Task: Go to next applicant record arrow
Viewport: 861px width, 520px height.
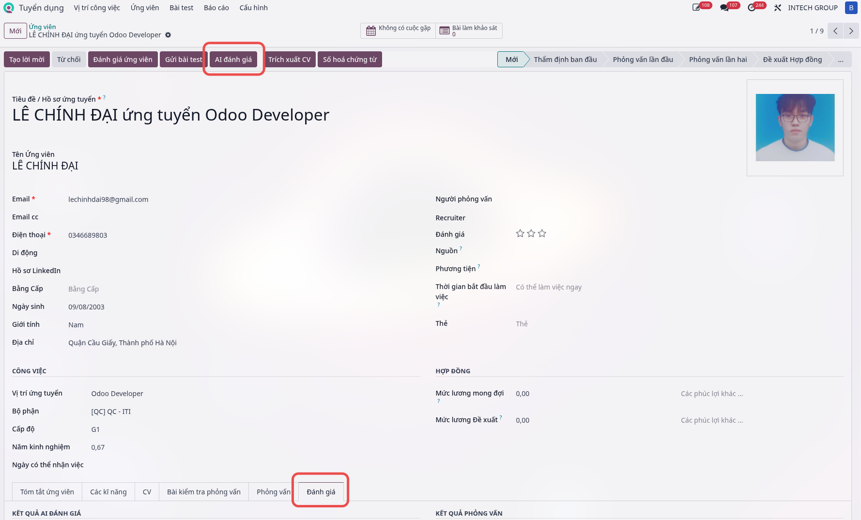Action: [851, 31]
